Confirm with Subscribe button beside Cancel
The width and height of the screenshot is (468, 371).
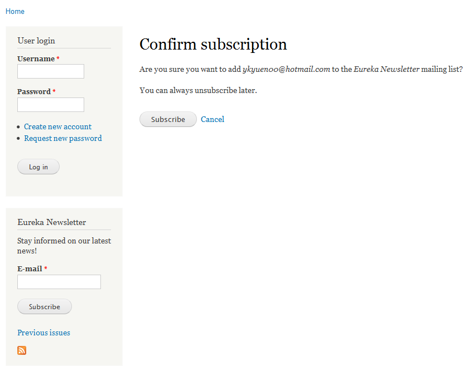(168, 119)
